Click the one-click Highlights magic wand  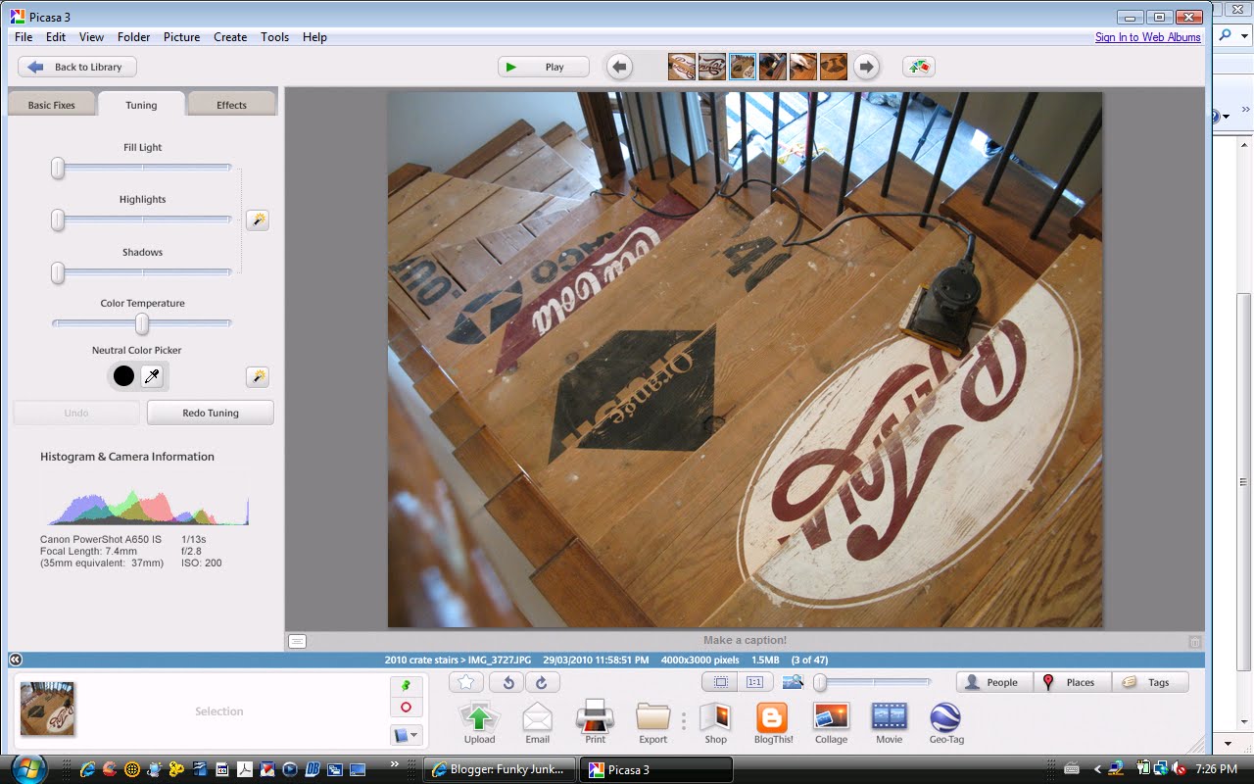click(x=257, y=220)
